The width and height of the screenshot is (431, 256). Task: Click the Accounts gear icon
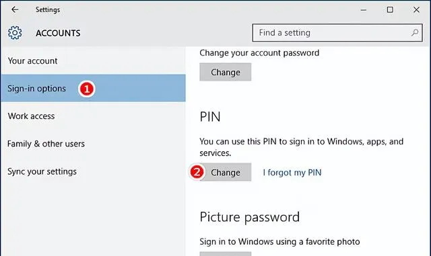[x=15, y=33]
